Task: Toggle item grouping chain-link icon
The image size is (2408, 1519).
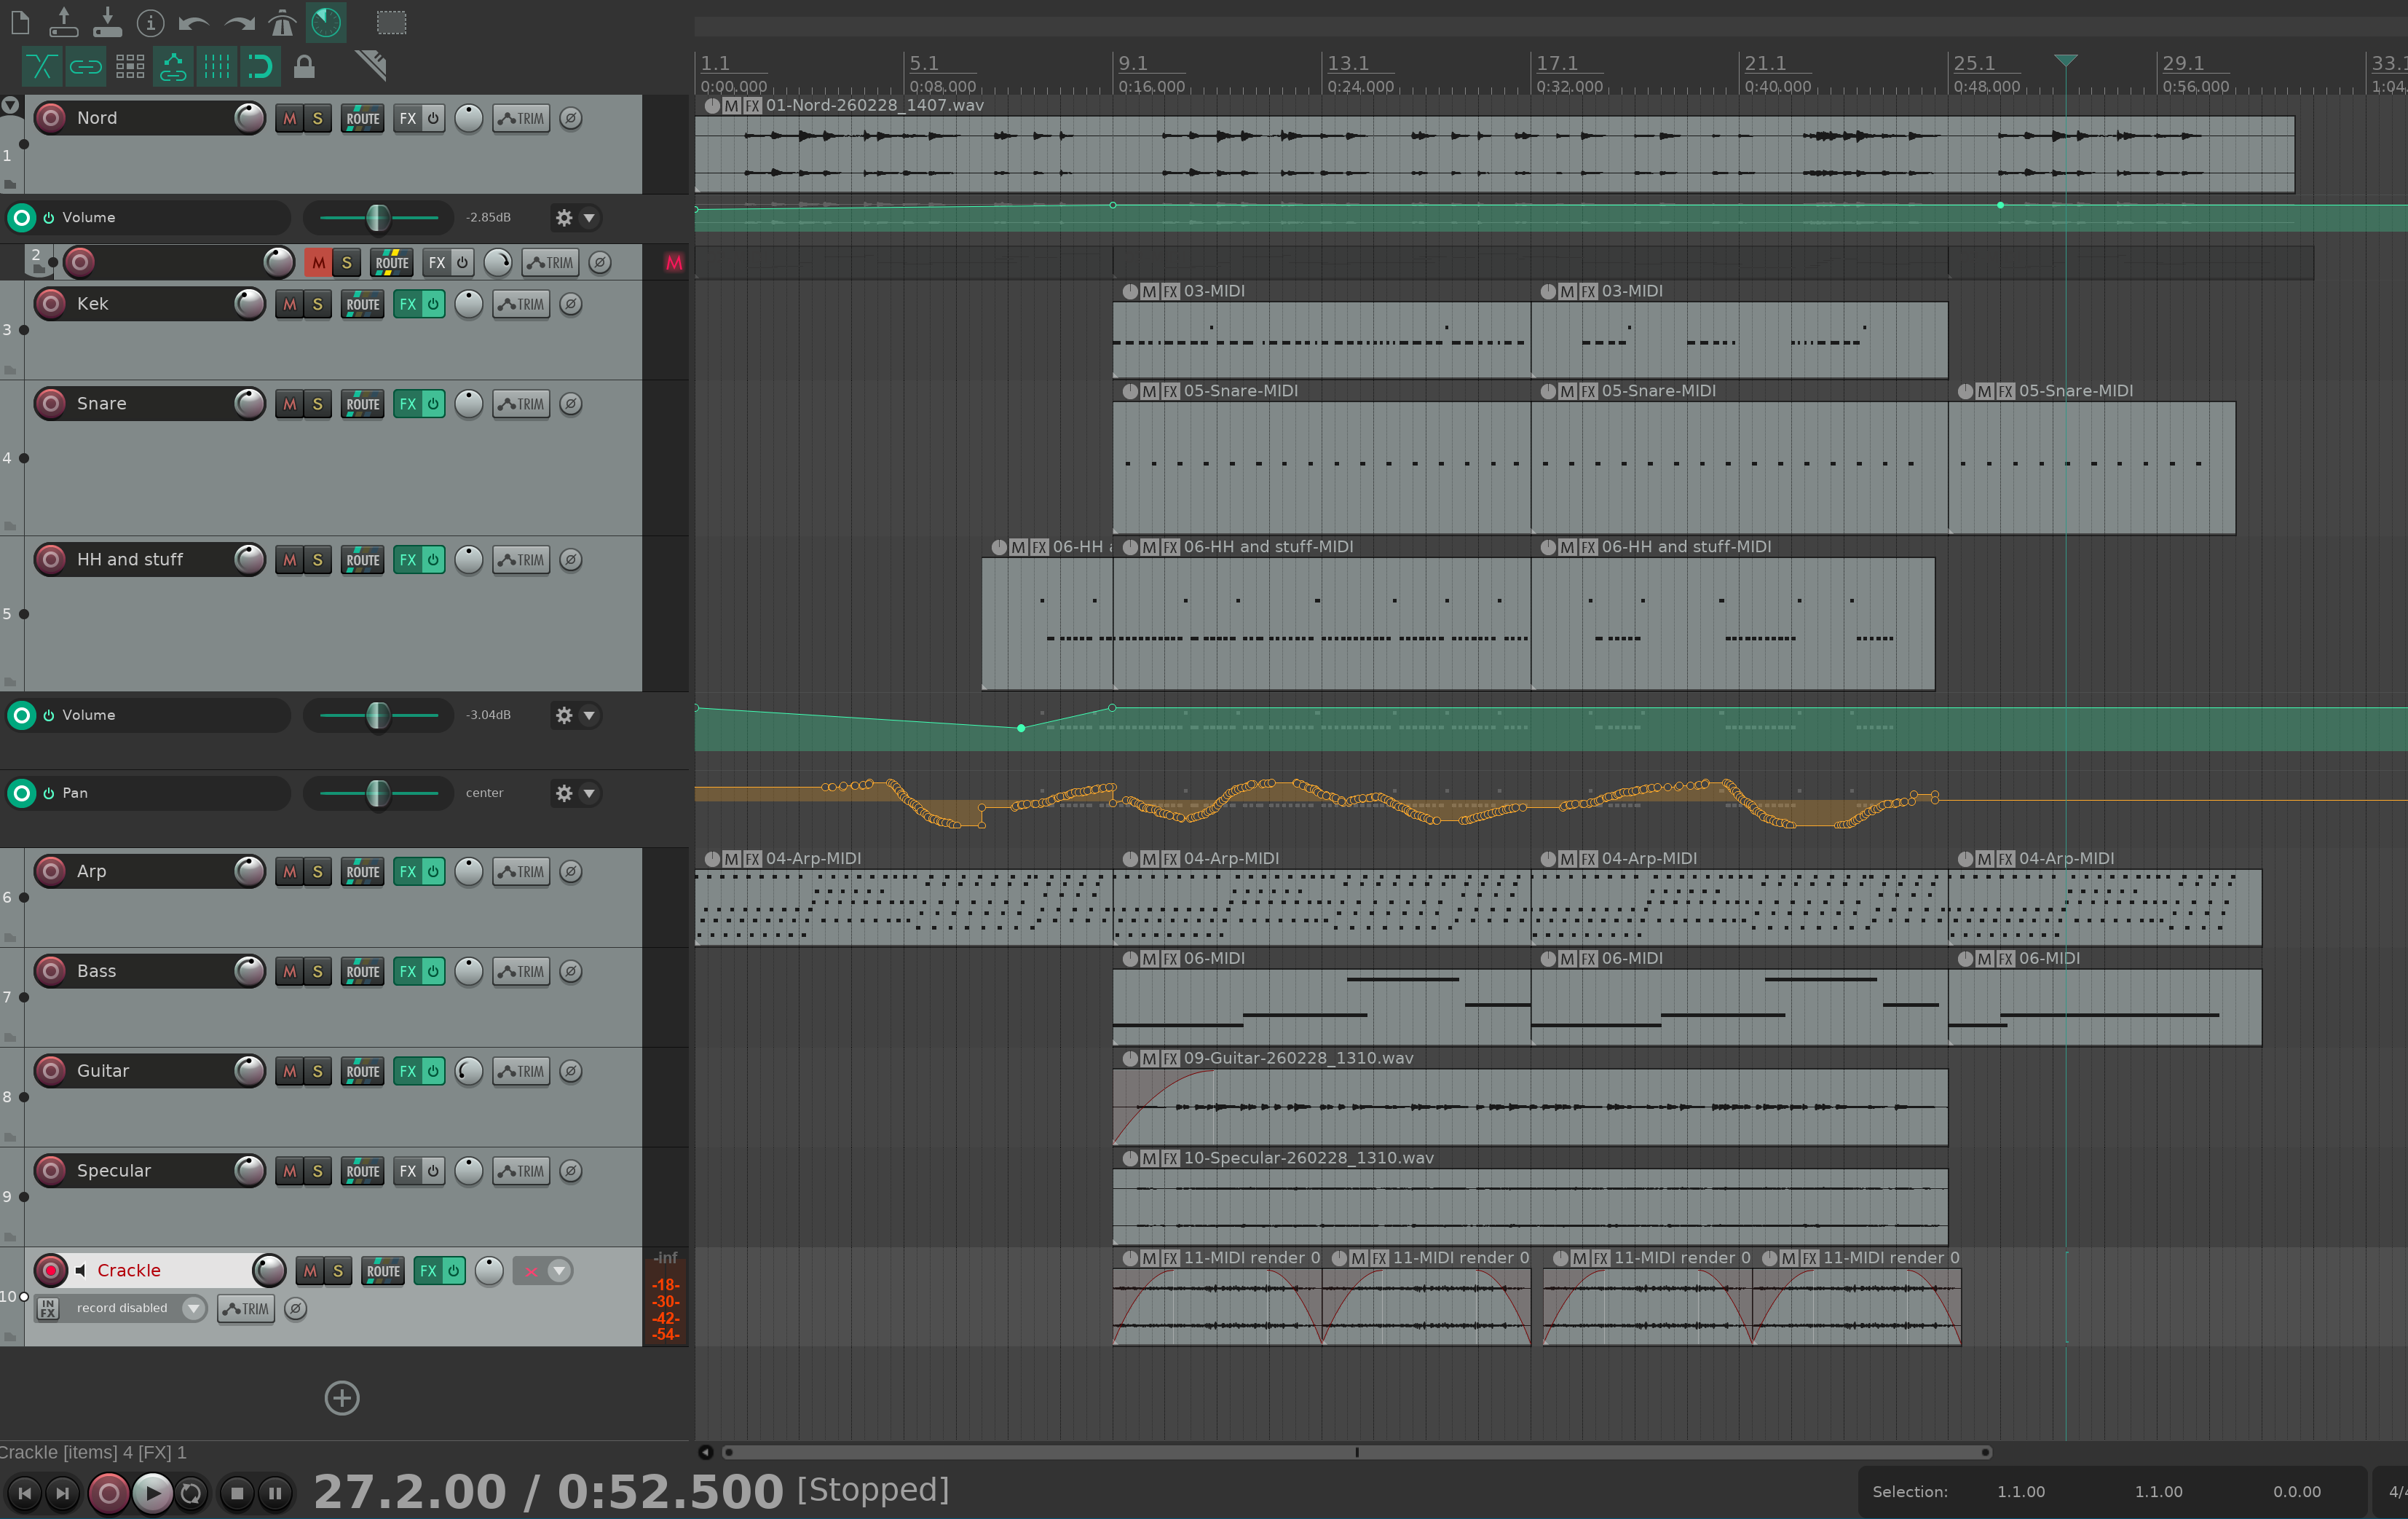Action: [x=85, y=67]
